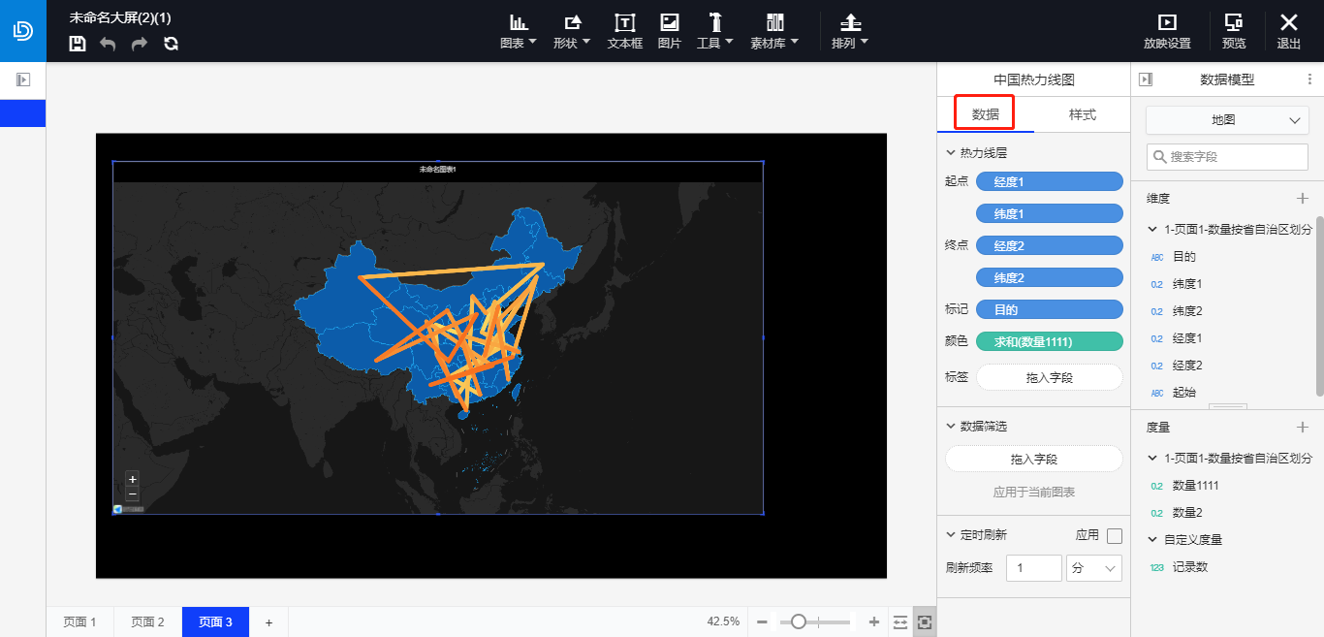Click the dimension list vertical scrollbar
This screenshot has width=1324, height=637.
(x=1319, y=305)
